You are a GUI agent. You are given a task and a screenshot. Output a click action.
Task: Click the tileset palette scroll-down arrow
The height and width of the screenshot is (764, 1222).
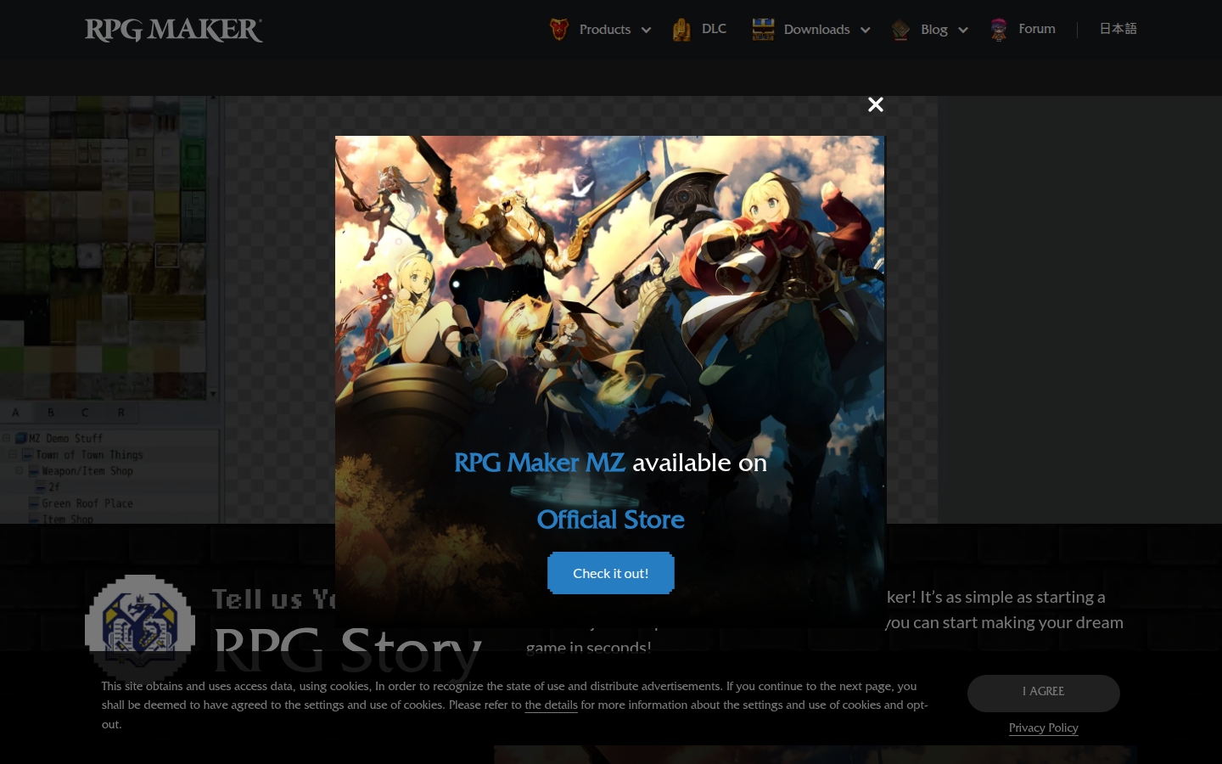point(213,394)
